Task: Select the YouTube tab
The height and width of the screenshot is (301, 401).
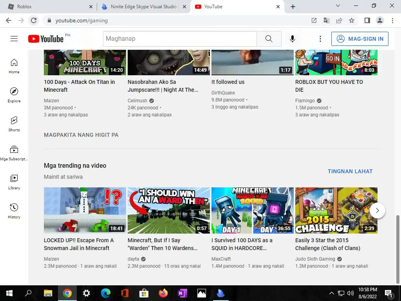Action: 237,7
